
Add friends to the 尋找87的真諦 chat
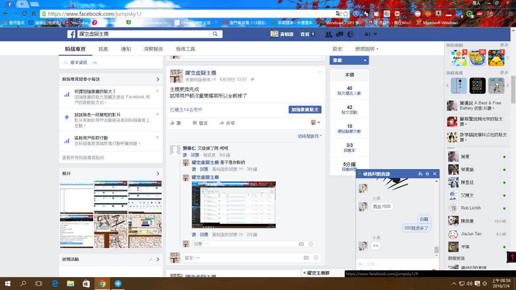pos(420,174)
